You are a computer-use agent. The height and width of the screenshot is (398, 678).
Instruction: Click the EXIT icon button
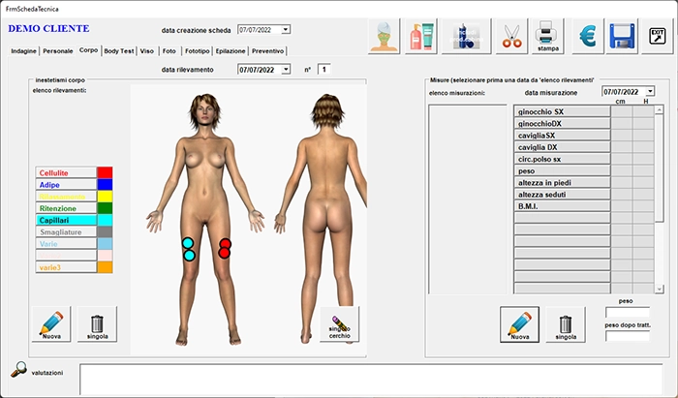658,36
